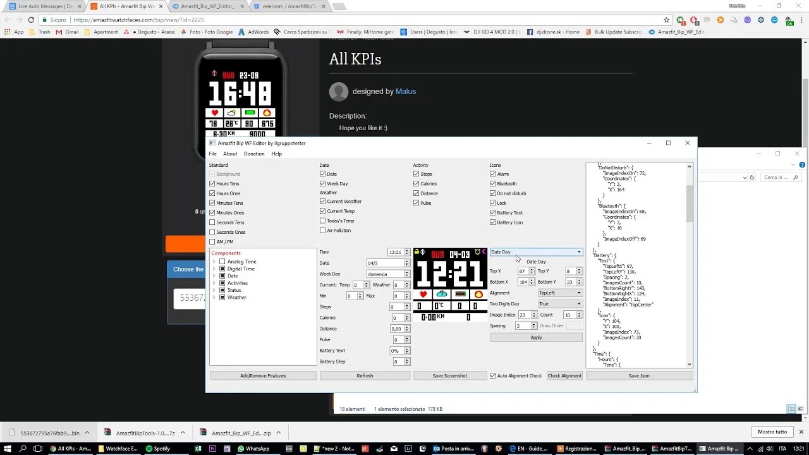Click Save Screenshot button

tap(450, 375)
